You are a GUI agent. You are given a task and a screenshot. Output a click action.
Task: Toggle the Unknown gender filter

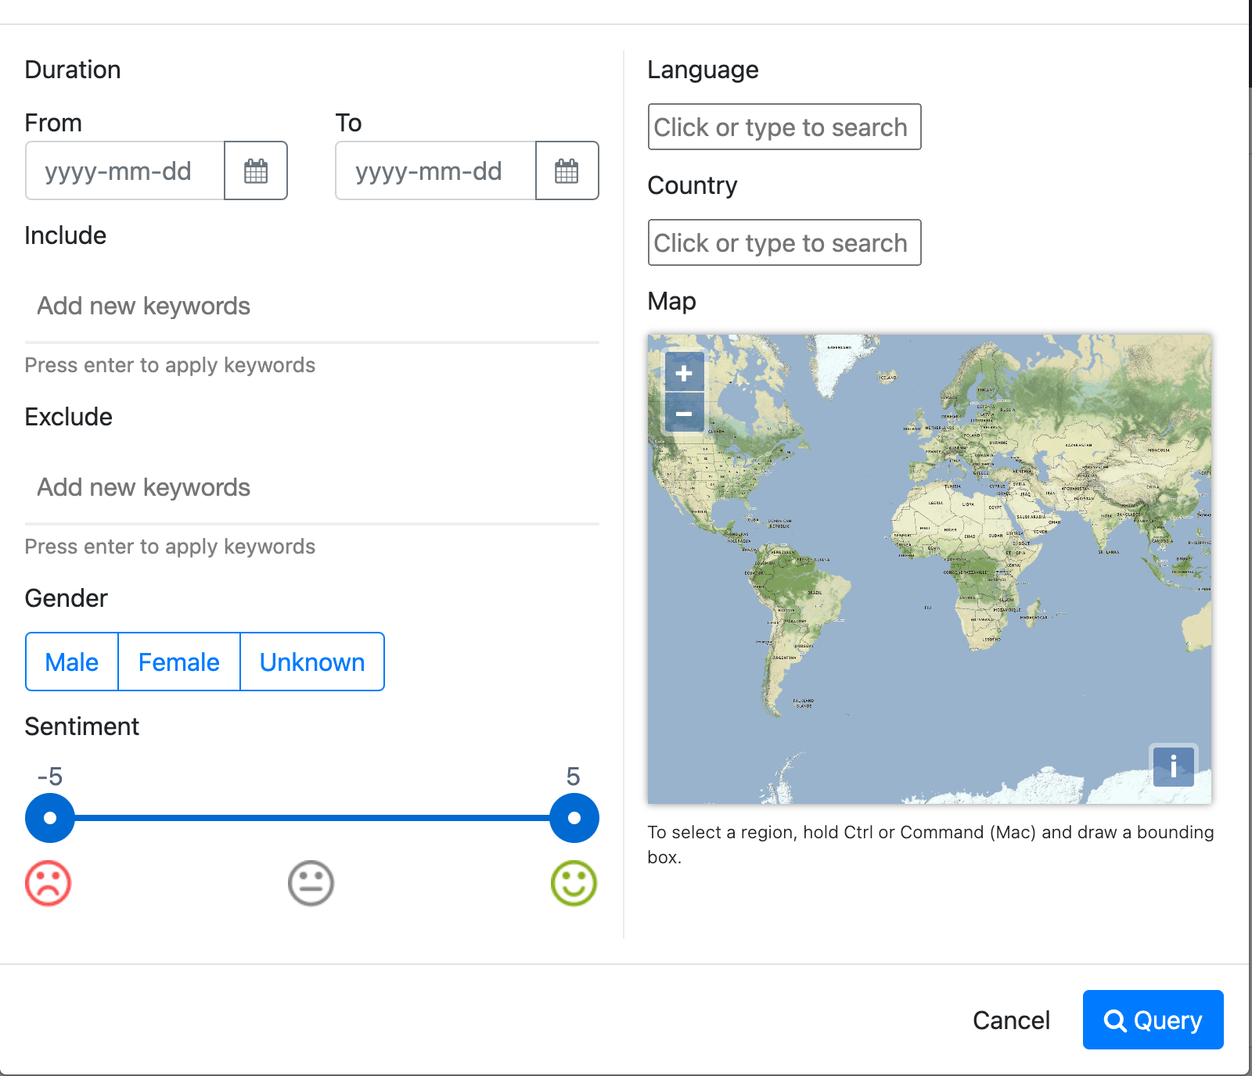pyautogui.click(x=311, y=662)
